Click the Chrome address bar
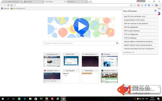 (x=73, y=5)
